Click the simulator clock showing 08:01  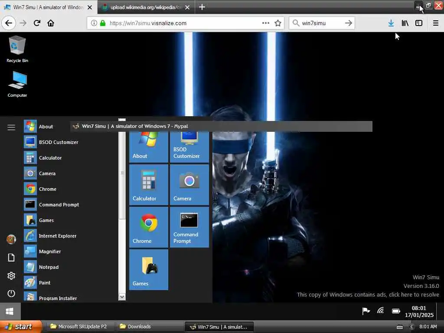419,311
